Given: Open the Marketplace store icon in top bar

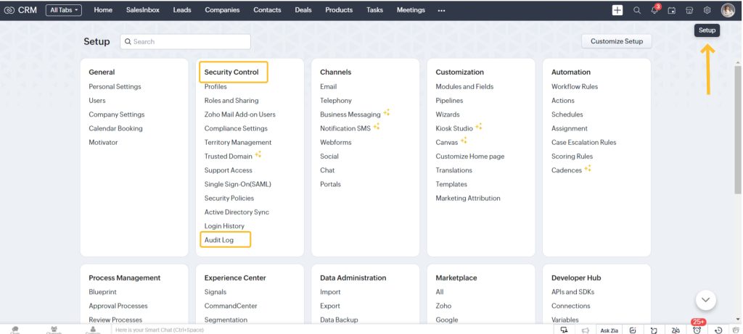Looking at the screenshot, I should click(x=689, y=10).
